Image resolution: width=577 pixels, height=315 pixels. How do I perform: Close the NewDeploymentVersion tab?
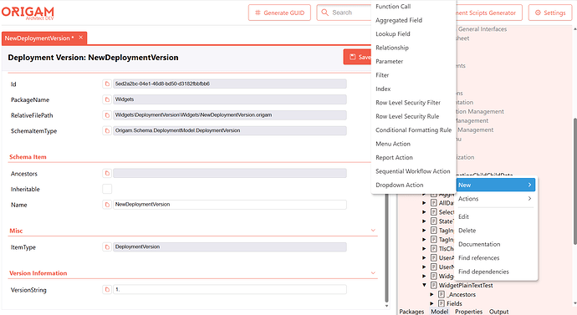click(x=80, y=38)
